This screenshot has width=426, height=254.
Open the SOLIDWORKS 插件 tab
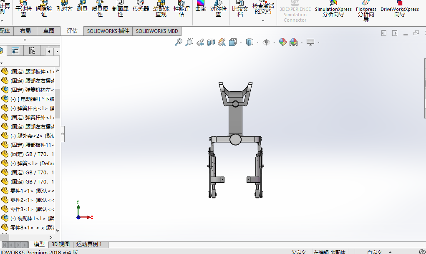pyautogui.click(x=108, y=31)
